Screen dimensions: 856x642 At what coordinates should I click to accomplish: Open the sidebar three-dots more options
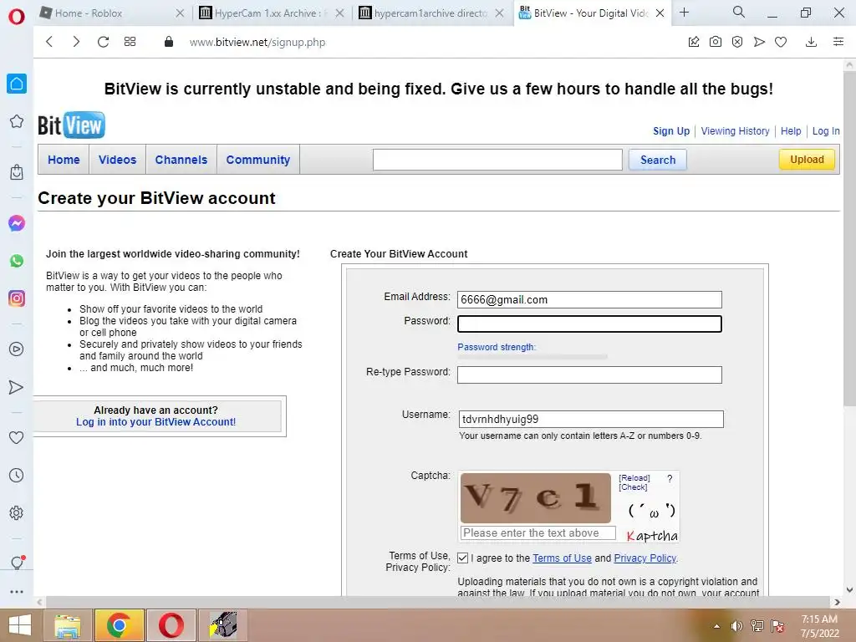(17, 592)
